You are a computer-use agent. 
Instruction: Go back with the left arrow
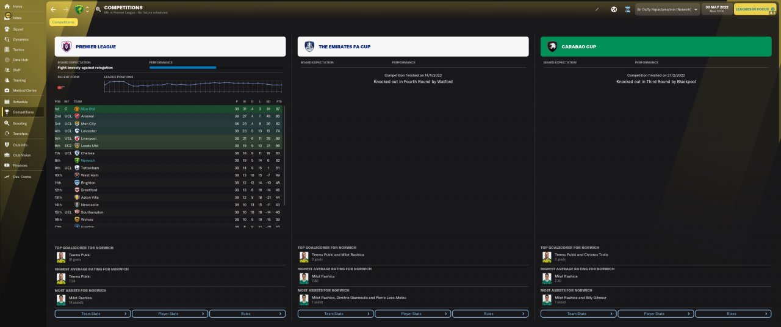(54, 10)
